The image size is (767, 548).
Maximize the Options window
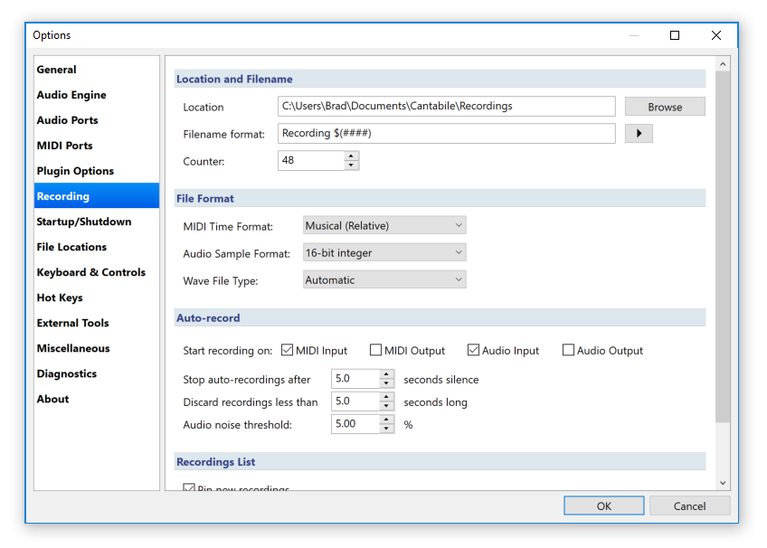(675, 35)
